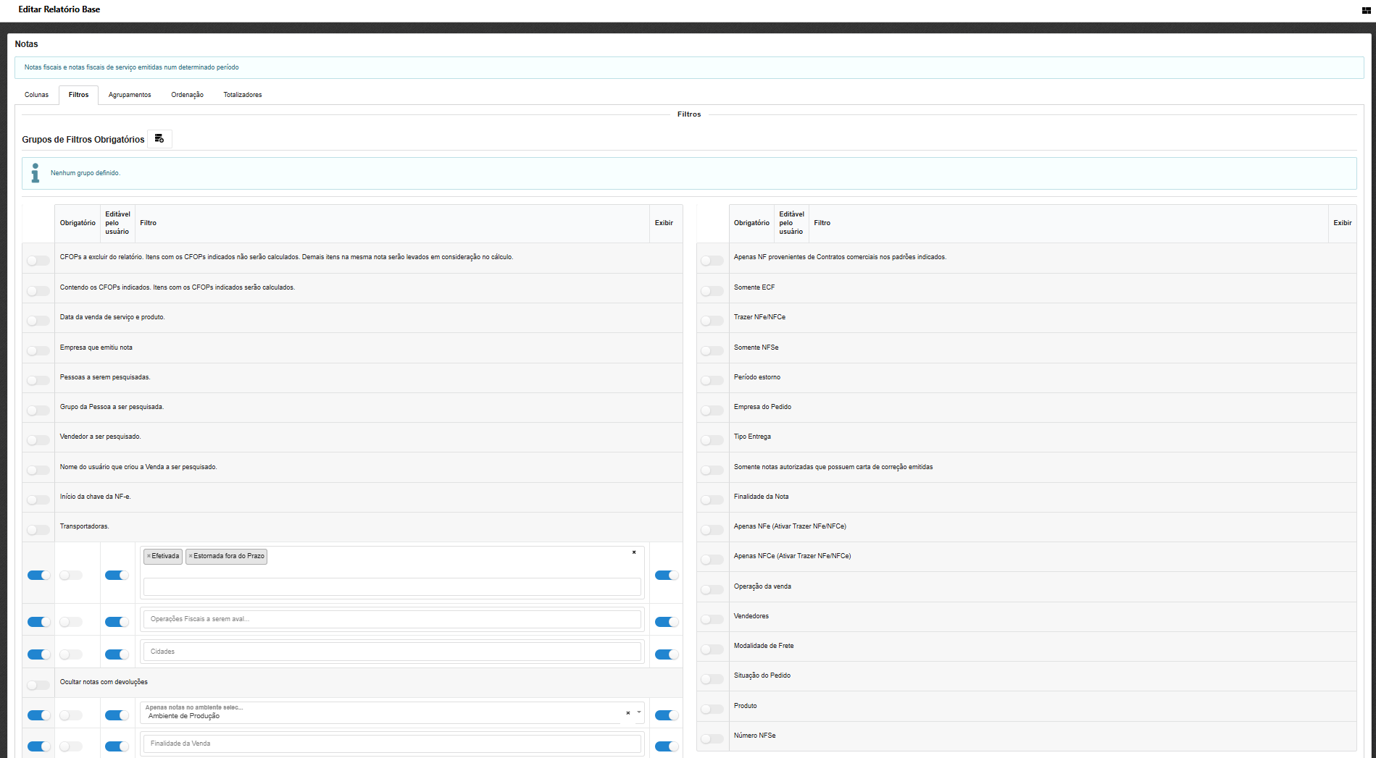
Task: Go to the Agrupamentos tab
Action: [130, 95]
